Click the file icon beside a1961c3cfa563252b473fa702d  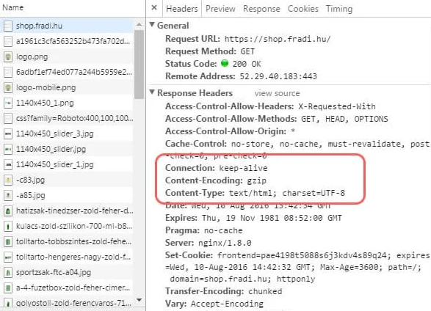[x=8, y=42]
